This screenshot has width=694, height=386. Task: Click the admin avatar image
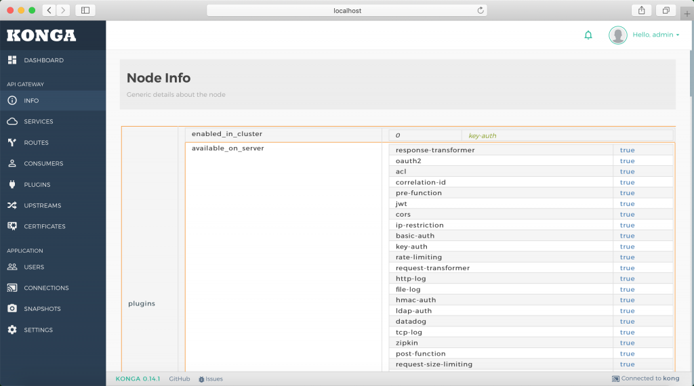(x=618, y=35)
